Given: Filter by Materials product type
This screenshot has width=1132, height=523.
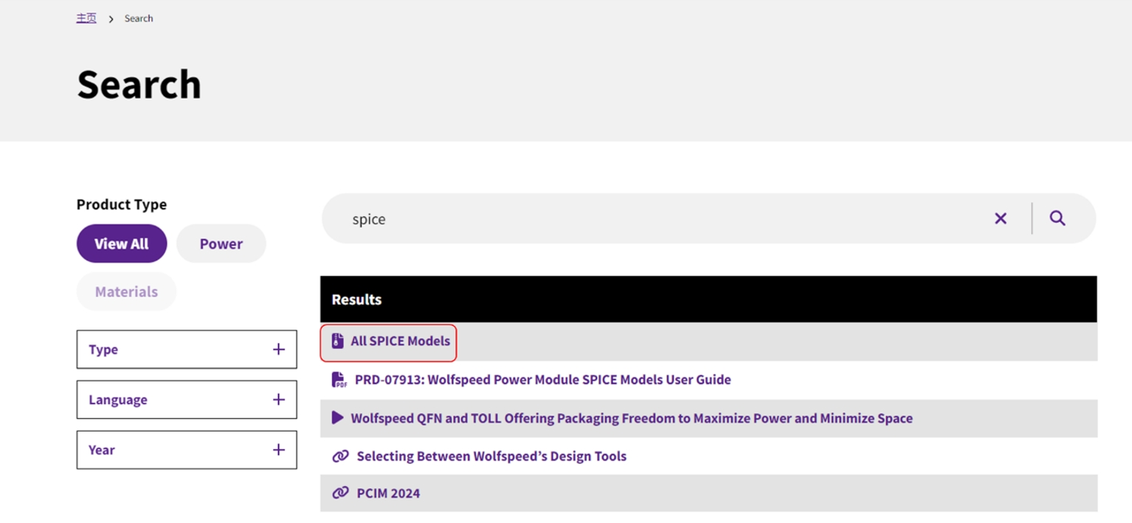Looking at the screenshot, I should coord(126,291).
